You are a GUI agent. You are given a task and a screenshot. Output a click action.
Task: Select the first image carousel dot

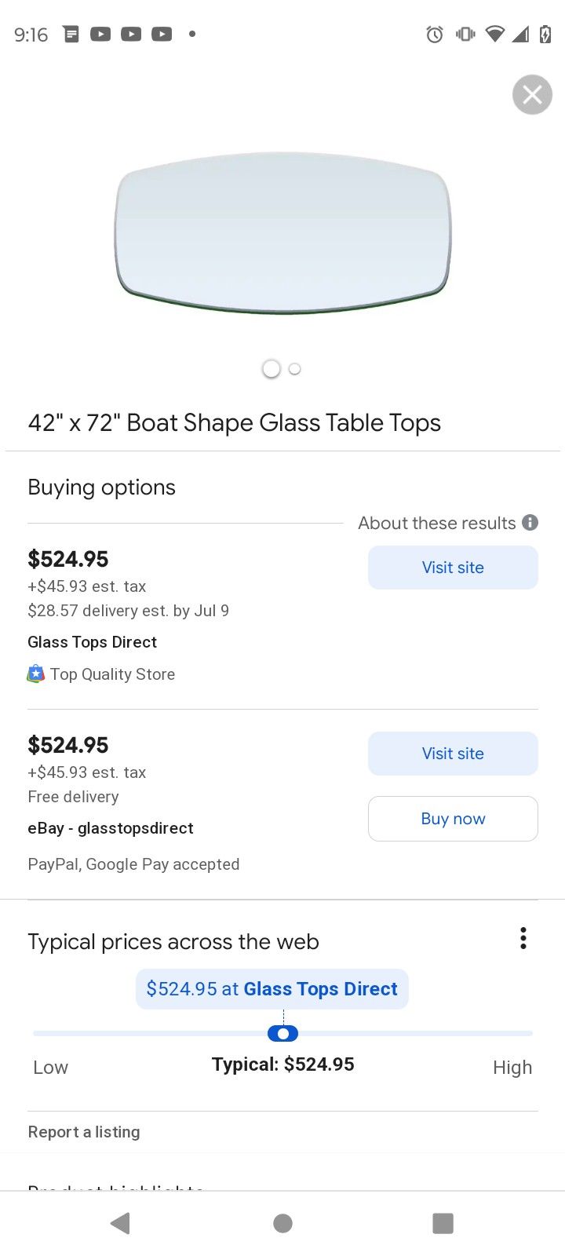pos(272,369)
